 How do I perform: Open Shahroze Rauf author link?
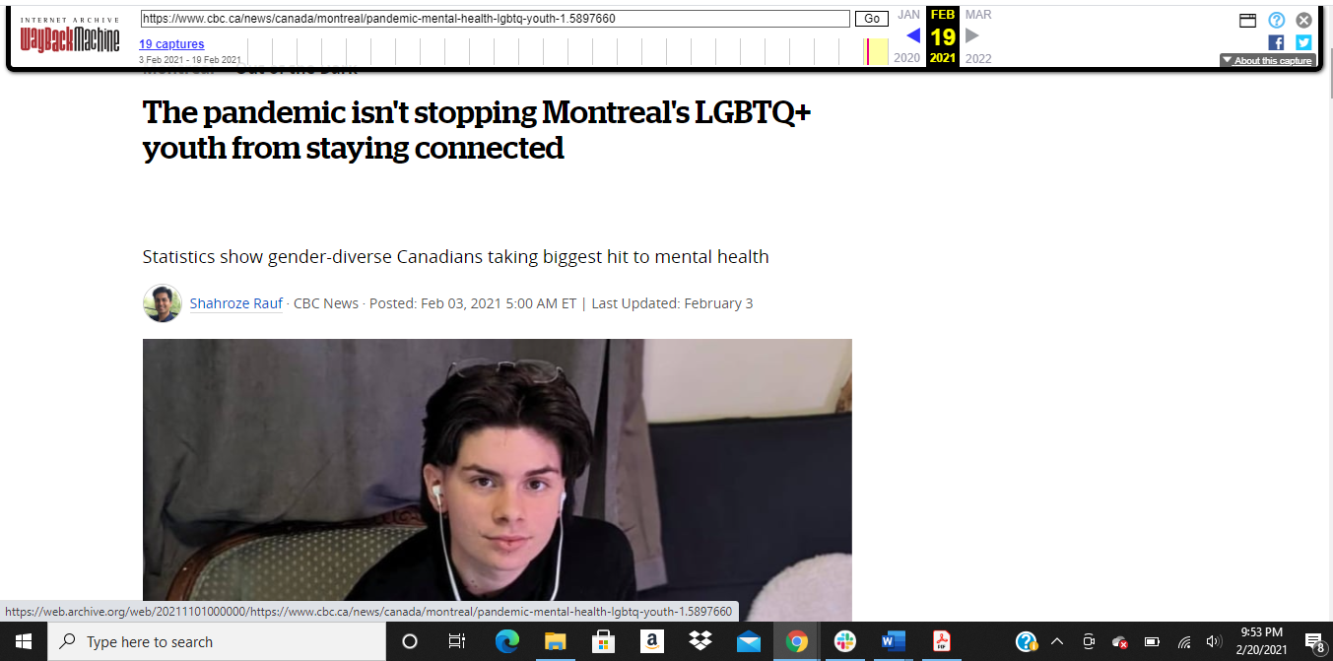tap(235, 303)
